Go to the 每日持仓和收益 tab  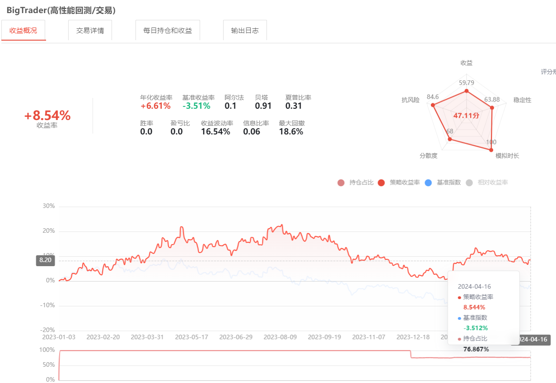(168, 31)
